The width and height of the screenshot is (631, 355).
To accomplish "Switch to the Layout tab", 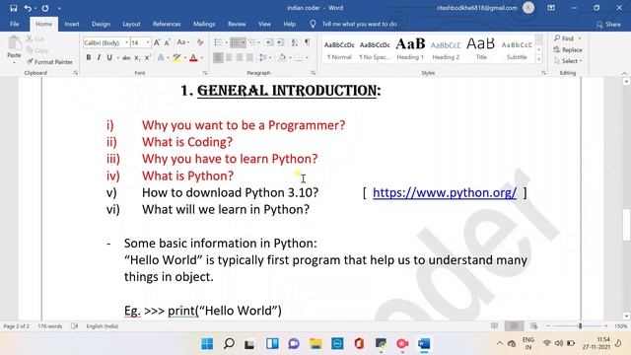I will point(131,24).
